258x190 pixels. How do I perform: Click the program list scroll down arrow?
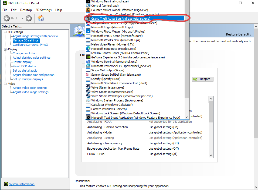(186, 117)
